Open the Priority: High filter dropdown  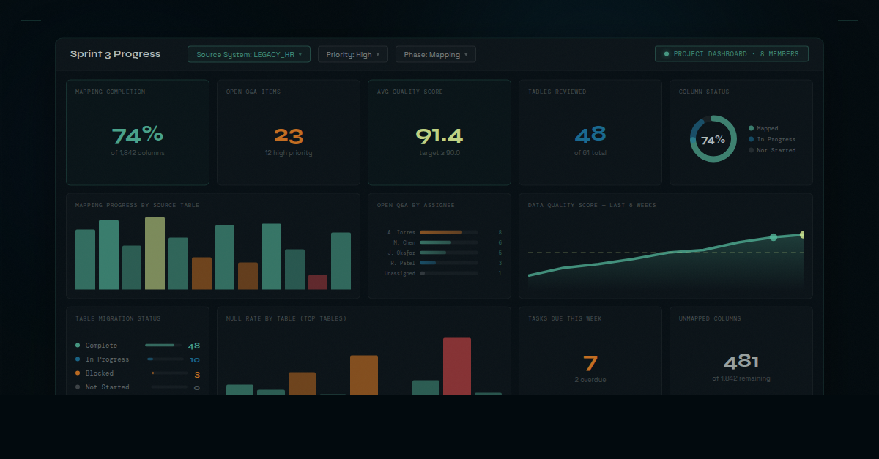point(352,53)
